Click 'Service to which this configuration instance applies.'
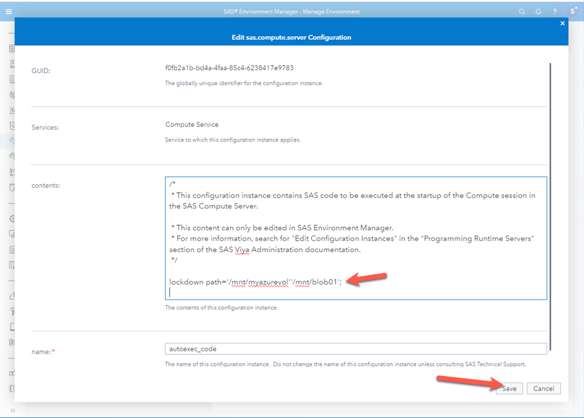The height and width of the screenshot is (418, 584). pos(233,140)
